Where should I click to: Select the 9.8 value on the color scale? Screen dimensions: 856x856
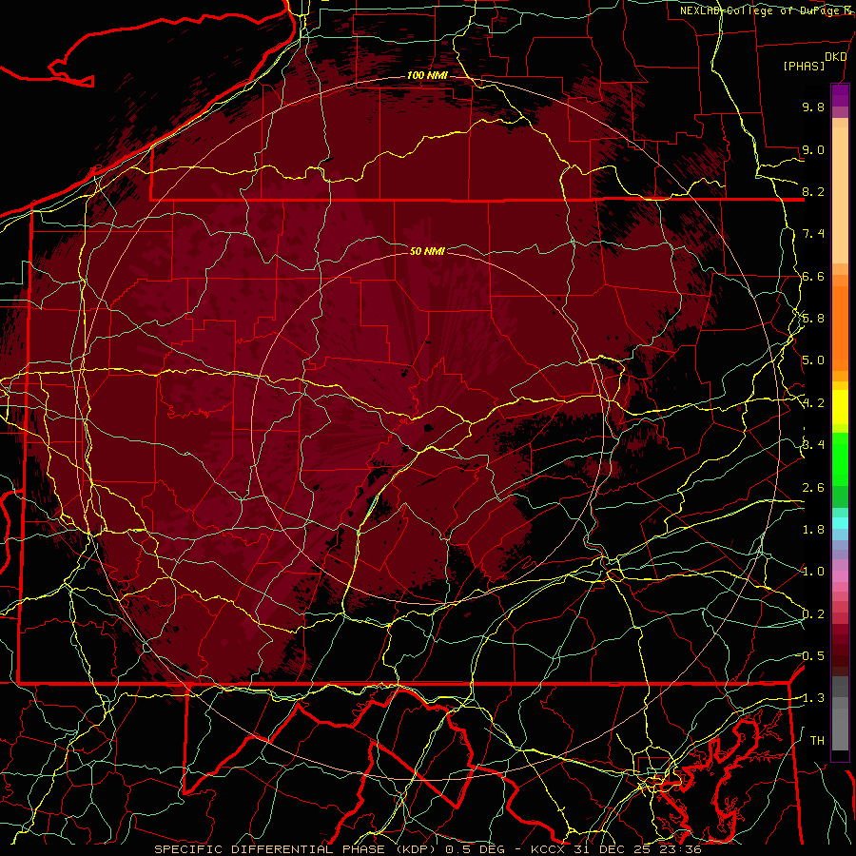click(813, 107)
